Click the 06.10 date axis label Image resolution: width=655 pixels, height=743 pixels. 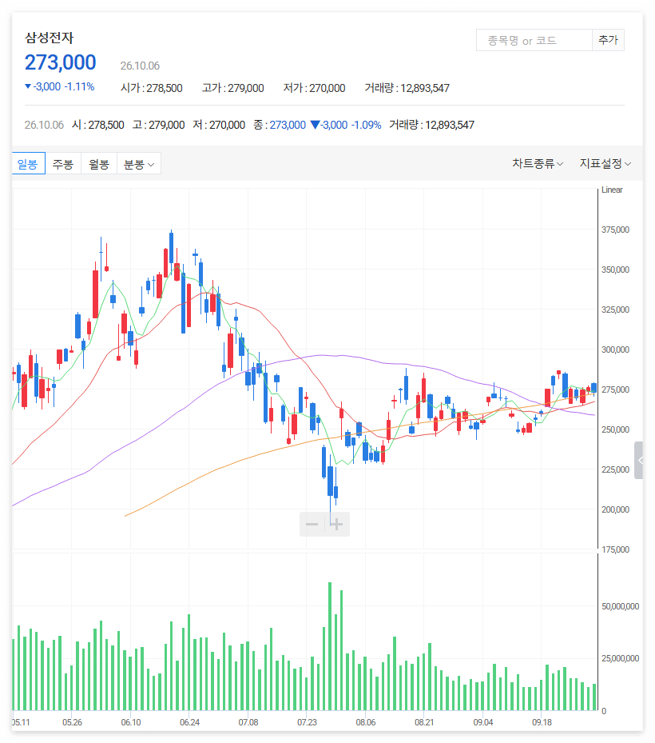131,723
